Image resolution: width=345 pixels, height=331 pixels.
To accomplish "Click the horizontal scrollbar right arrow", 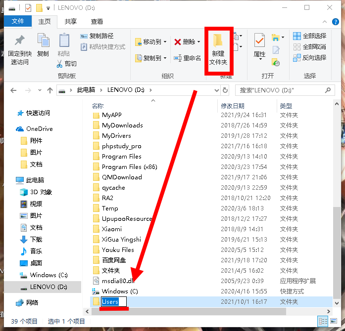I will 329,311.
